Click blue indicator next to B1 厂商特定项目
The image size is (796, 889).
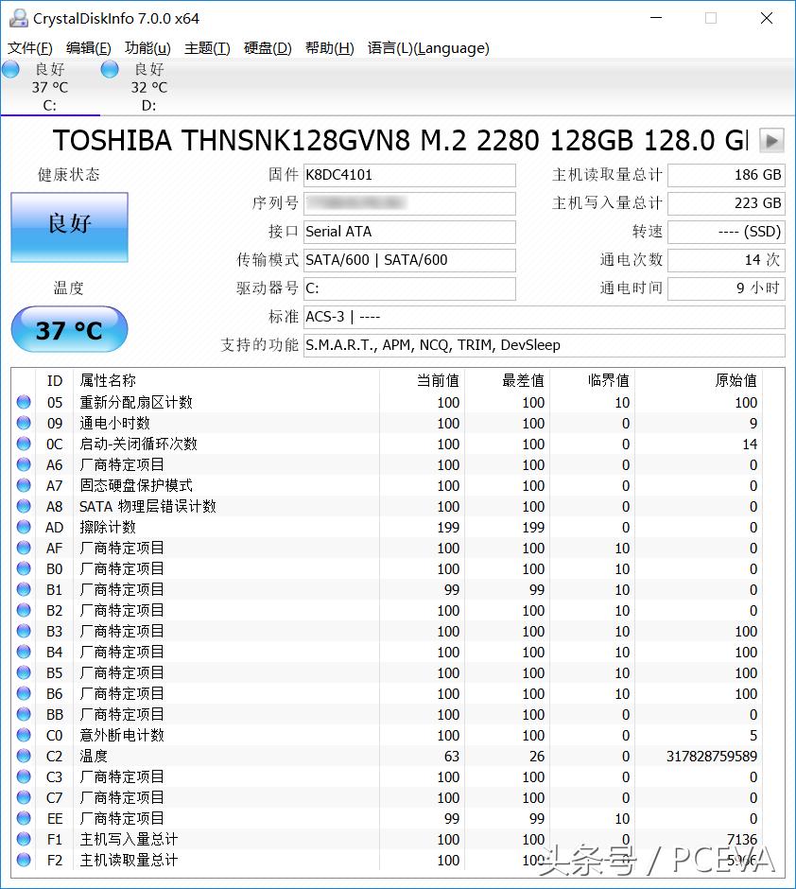point(24,589)
